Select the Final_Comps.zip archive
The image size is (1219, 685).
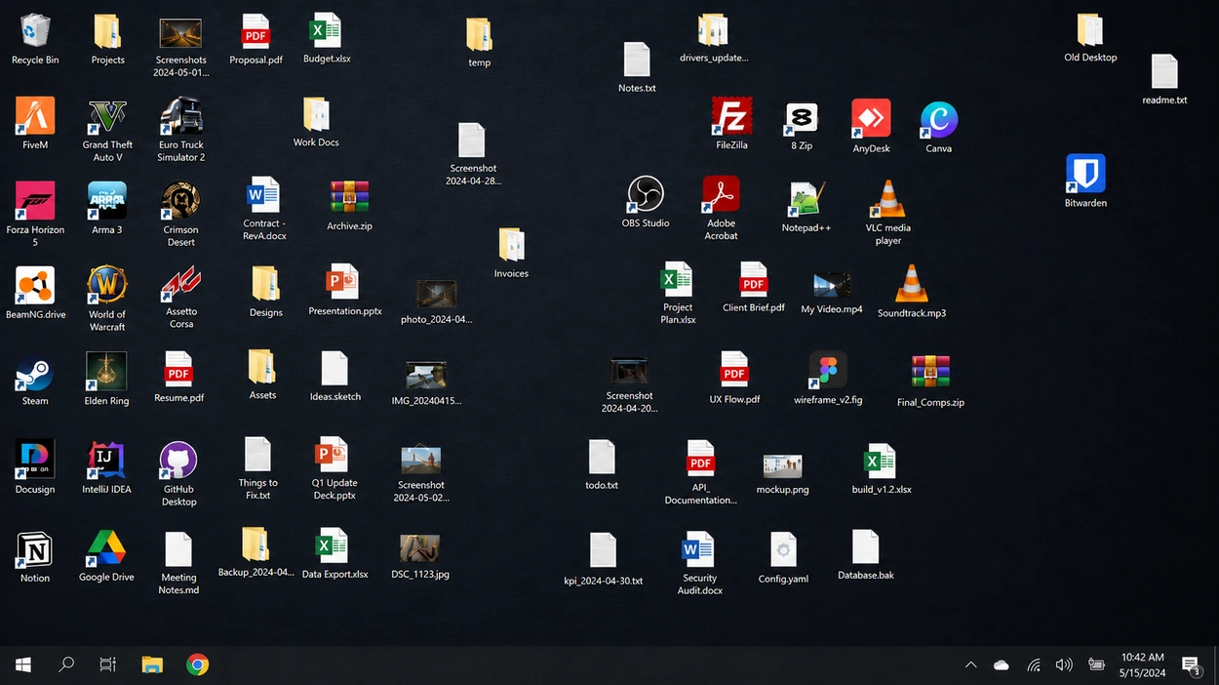coord(930,373)
